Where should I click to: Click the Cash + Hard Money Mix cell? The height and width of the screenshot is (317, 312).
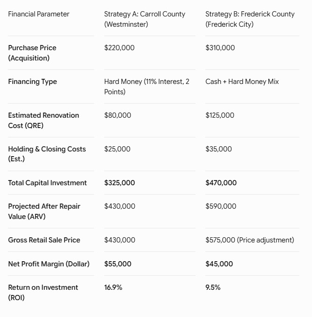point(242,82)
